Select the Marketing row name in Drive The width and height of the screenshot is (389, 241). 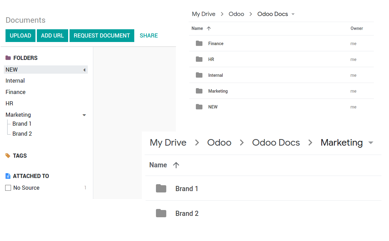pyautogui.click(x=218, y=91)
